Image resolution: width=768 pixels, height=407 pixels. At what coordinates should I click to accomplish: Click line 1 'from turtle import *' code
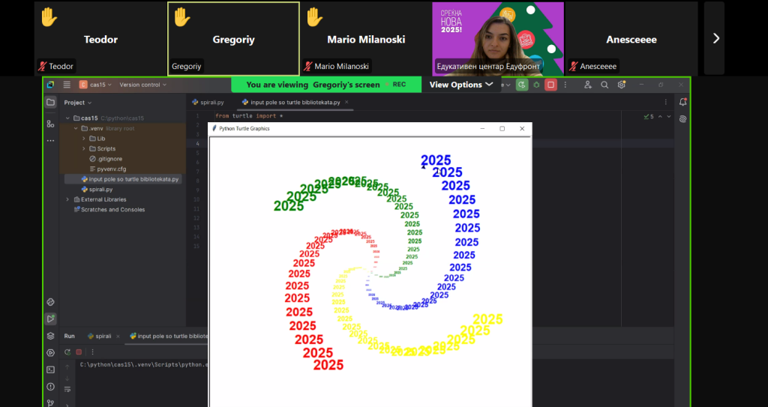point(249,116)
